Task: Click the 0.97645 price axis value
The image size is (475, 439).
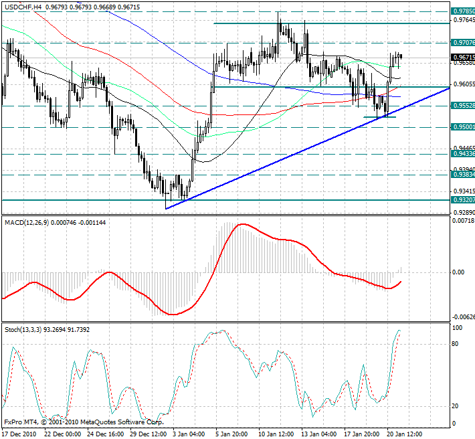Action: point(464,20)
